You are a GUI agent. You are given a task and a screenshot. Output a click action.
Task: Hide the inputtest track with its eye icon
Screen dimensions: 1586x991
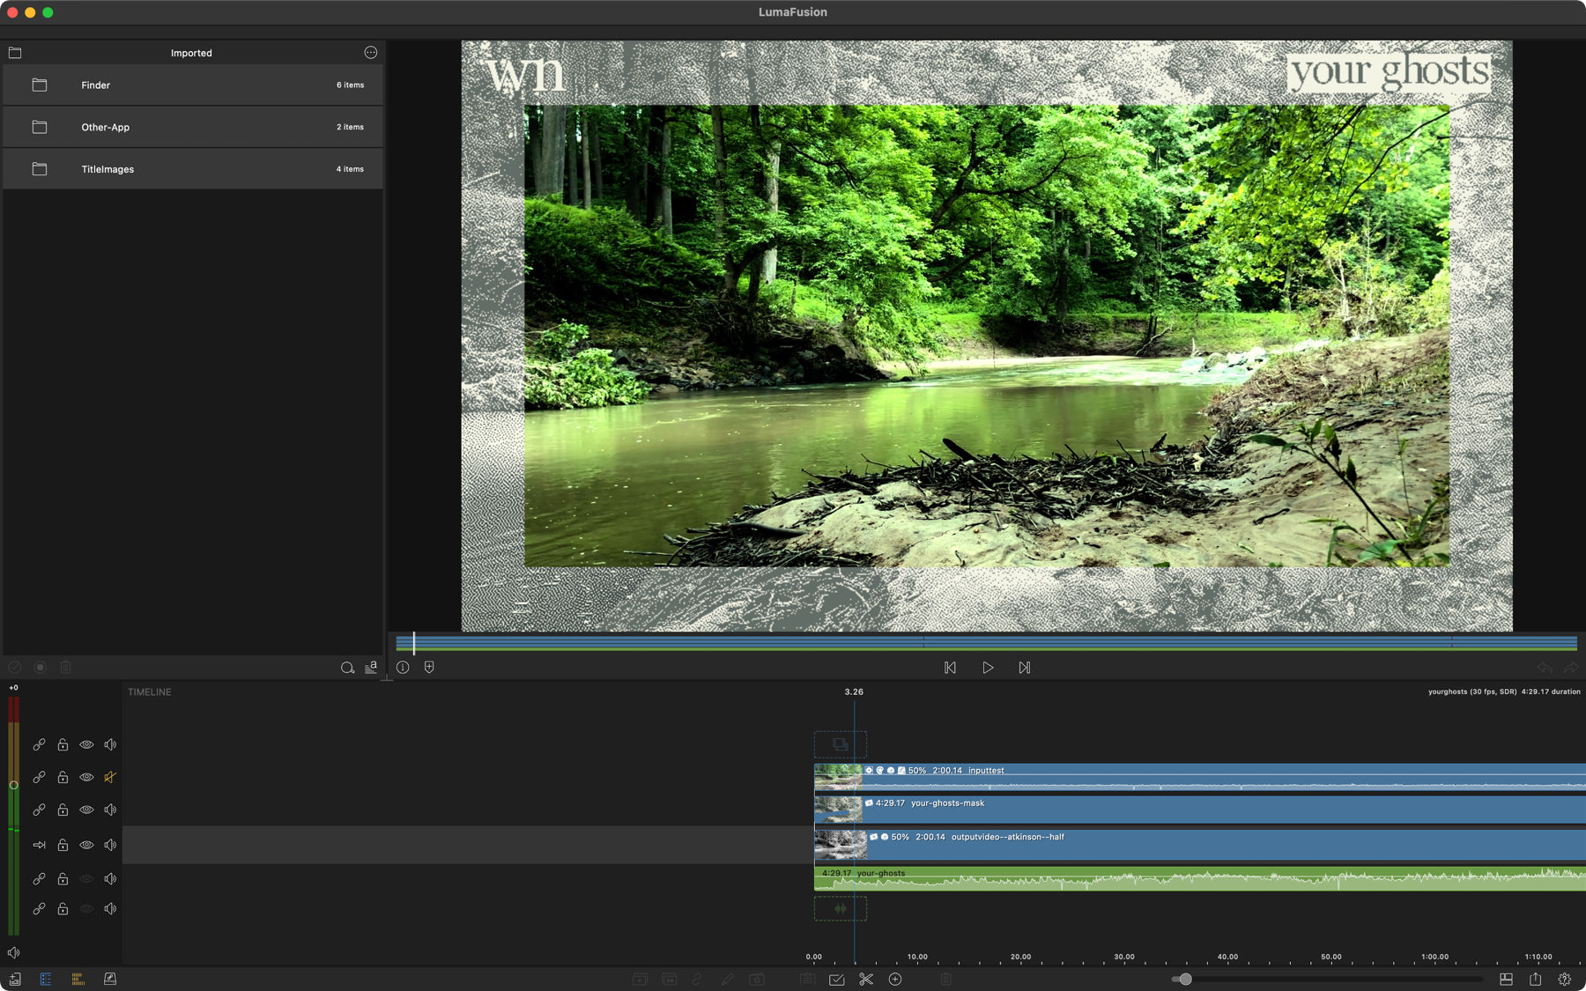[86, 777]
